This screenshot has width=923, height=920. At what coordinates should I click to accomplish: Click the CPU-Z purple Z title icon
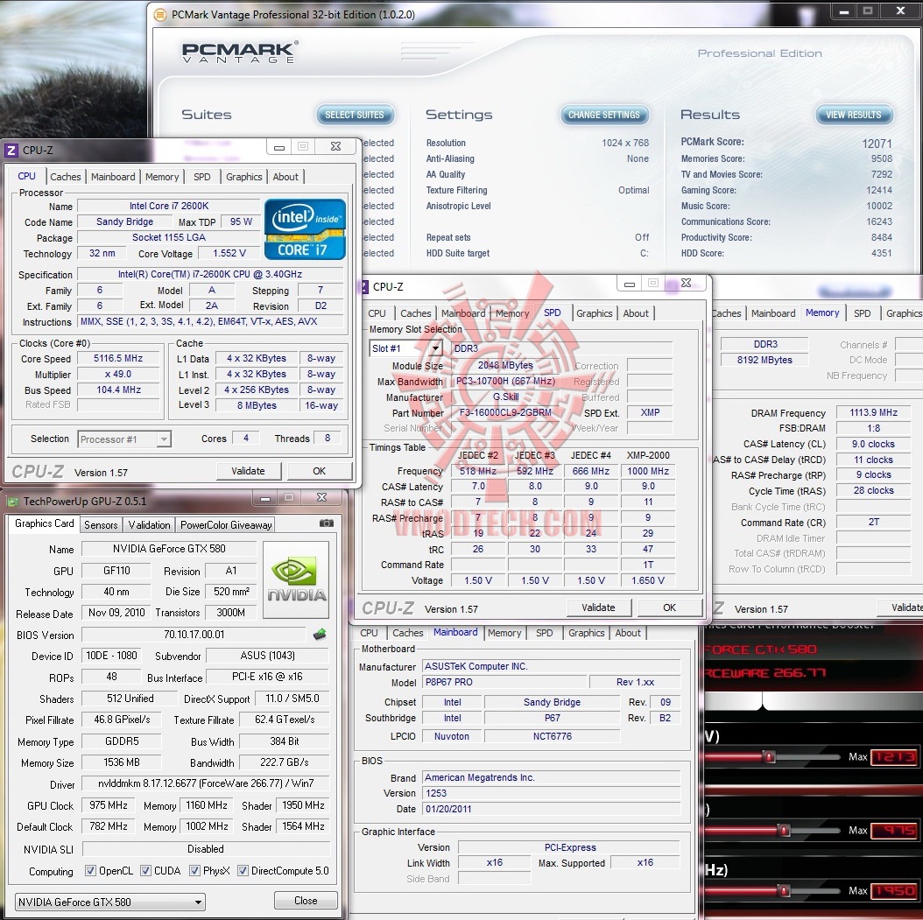(11, 150)
